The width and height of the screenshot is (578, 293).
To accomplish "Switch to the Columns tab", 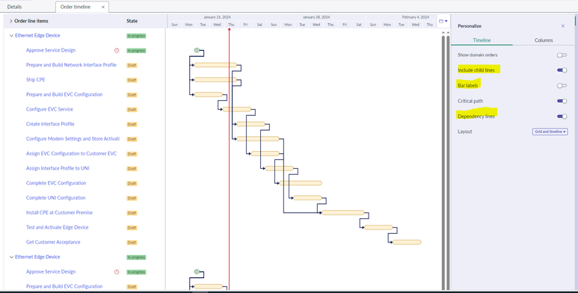I will tap(544, 40).
